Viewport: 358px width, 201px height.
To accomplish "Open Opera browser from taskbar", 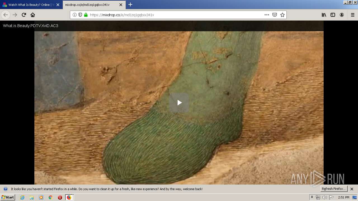I will [x=60, y=197].
